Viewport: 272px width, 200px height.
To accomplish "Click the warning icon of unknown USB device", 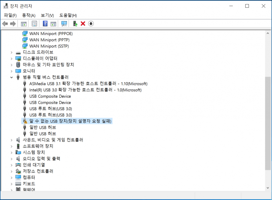I will pyautogui.click(x=25, y=121).
